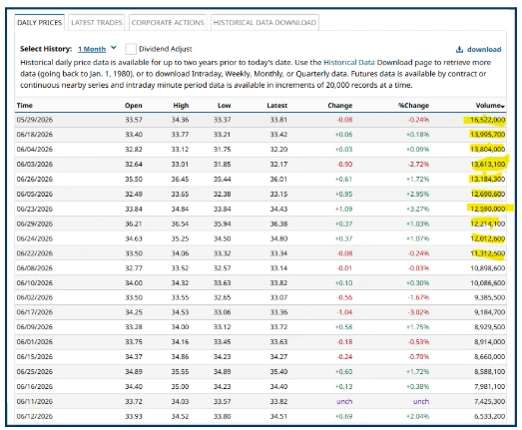Select the 06/12/2026 date cell
522x430 pixels.
click(35, 416)
